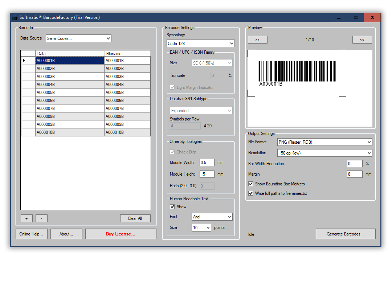
Task: Toggle the Check Digit checkbox
Action: (x=172, y=152)
